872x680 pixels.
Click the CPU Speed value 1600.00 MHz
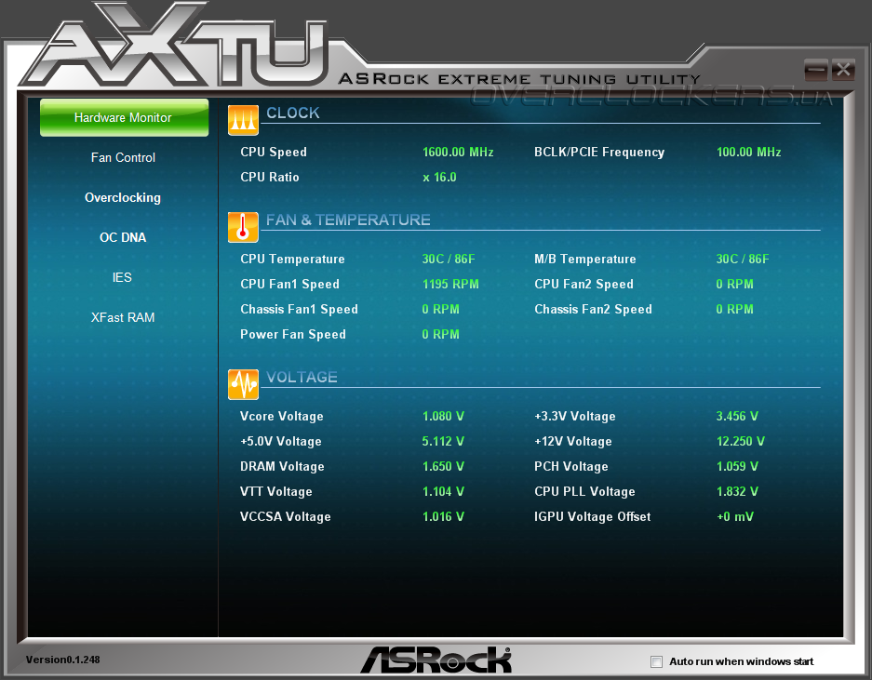pyautogui.click(x=458, y=152)
